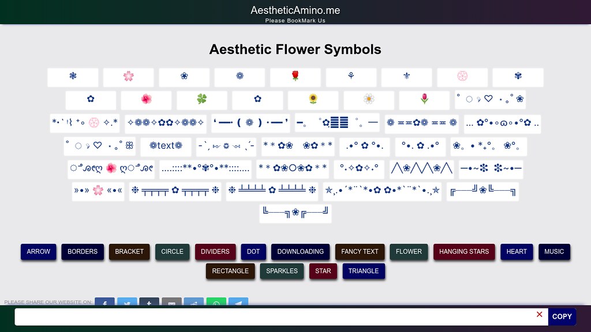Switch to the HEART symbols category
Viewport: 591px width, 332px height.
coord(517,252)
